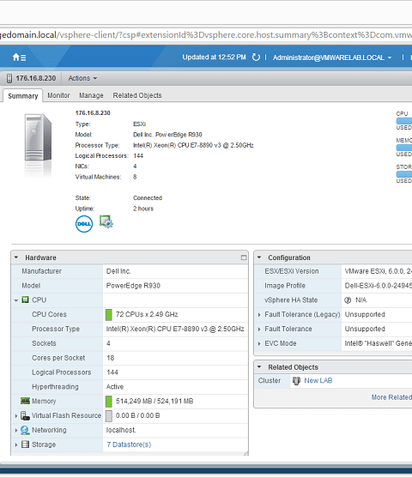The height and width of the screenshot is (478, 412).
Task: Expand the Virtual Flash Resource row
Action: click(16, 416)
